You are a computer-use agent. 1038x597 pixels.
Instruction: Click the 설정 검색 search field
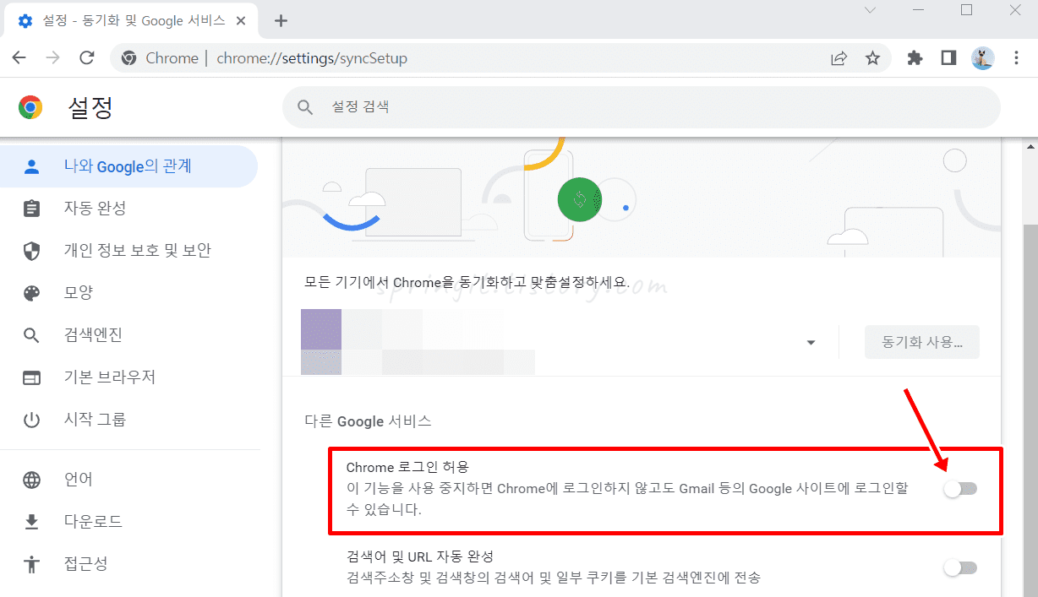641,107
